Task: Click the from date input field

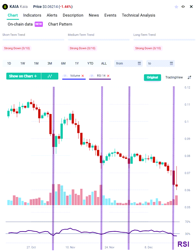Action: coord(126,63)
